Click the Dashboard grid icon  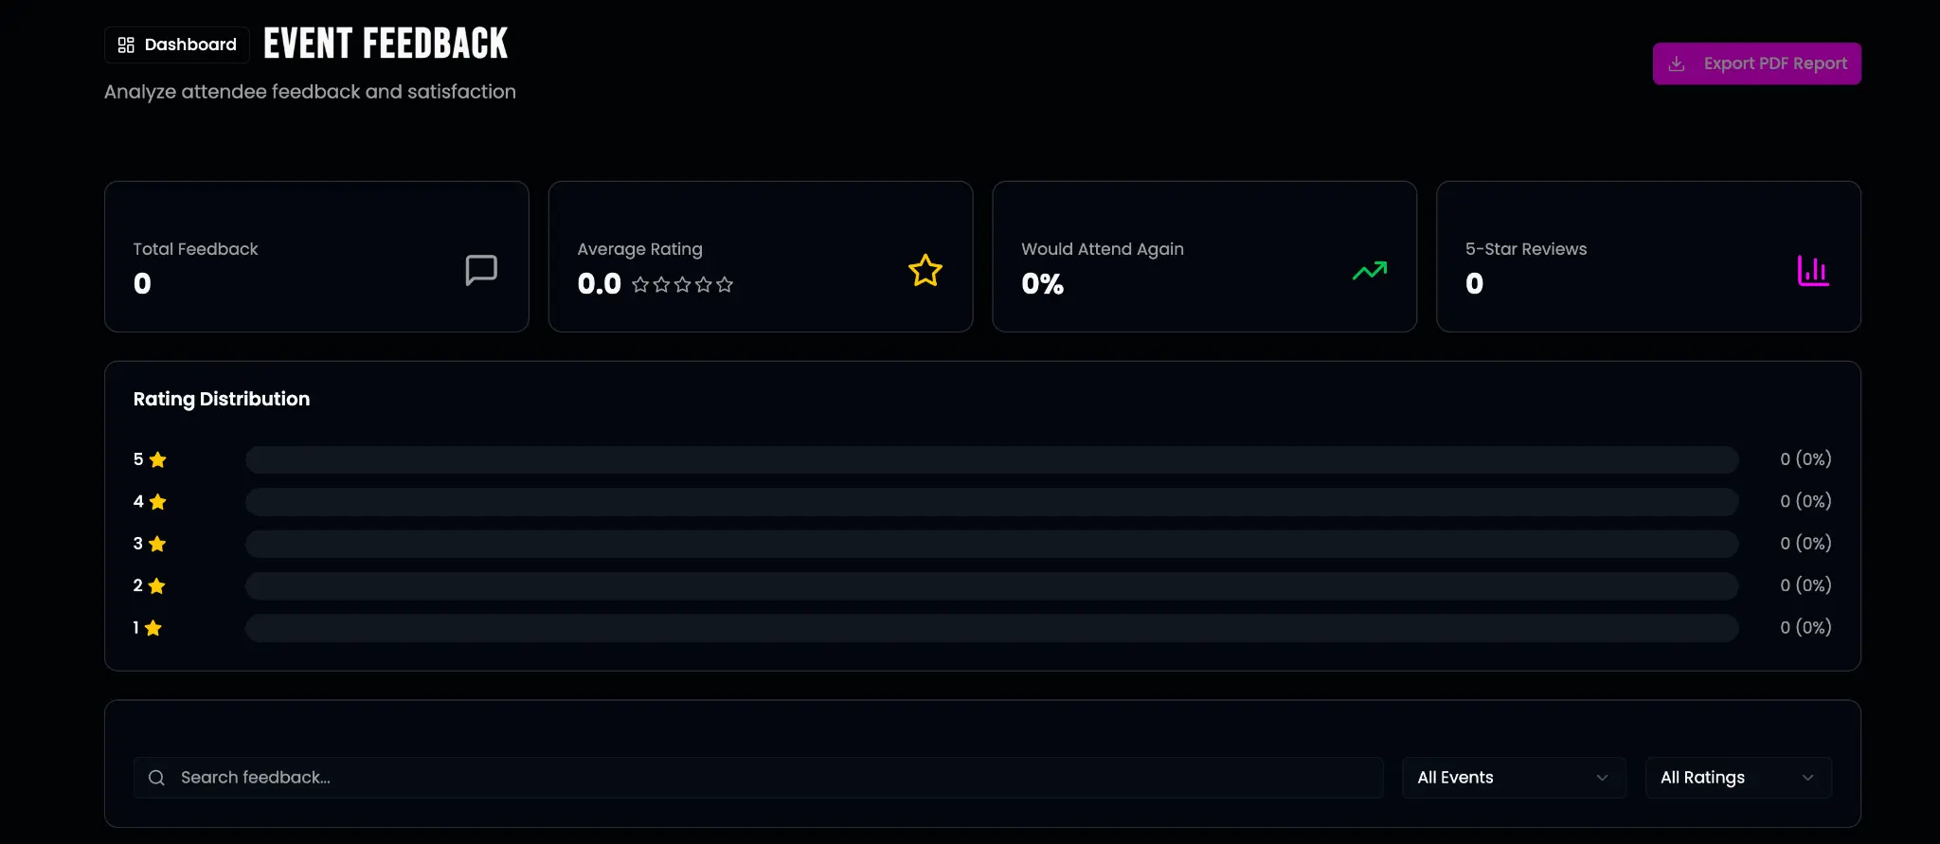(126, 45)
